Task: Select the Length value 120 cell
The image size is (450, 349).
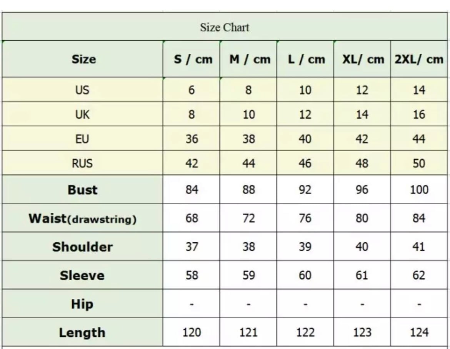Action: [x=192, y=332]
